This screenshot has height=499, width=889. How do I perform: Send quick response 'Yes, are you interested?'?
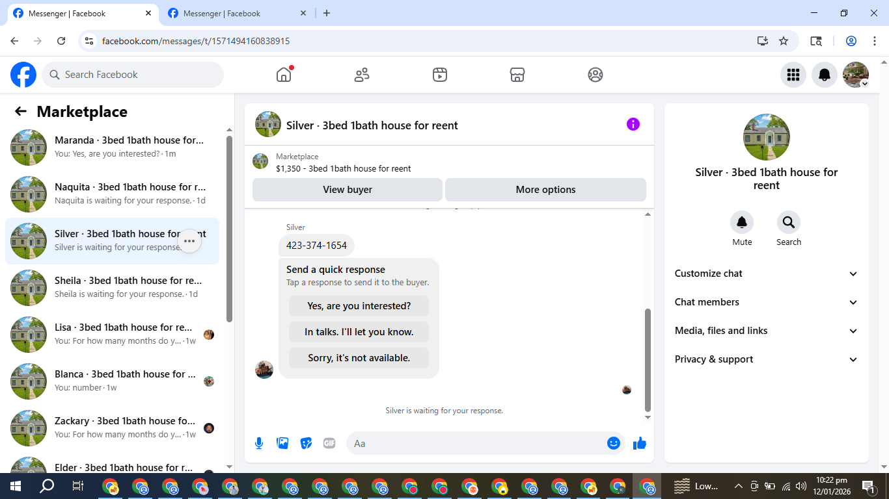click(359, 306)
